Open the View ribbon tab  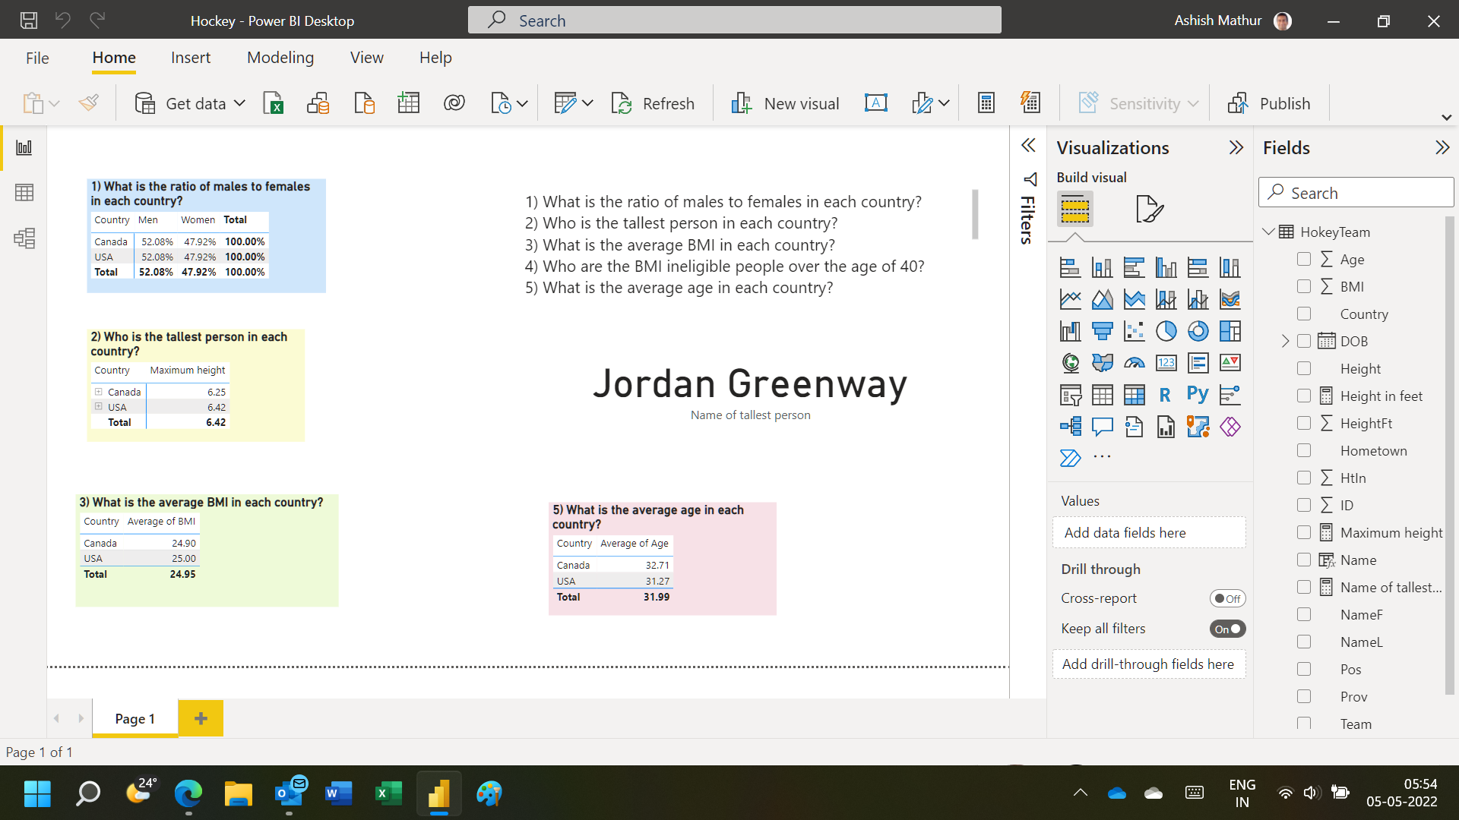[x=367, y=58]
